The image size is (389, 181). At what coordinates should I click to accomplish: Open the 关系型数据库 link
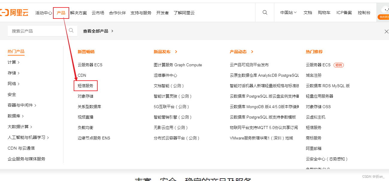[90, 107]
